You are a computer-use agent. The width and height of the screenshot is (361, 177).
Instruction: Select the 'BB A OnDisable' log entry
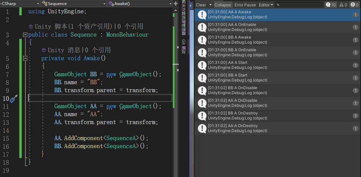coord(278,90)
